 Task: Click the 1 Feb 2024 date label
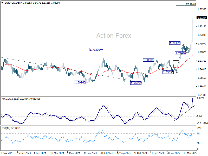tap(40, 153)
